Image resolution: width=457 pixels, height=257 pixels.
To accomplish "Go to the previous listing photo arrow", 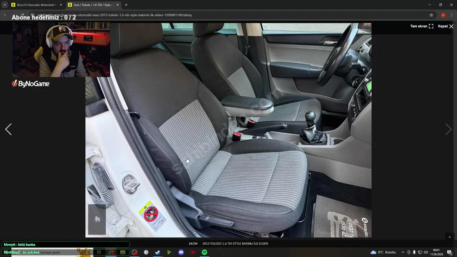I will (8, 129).
